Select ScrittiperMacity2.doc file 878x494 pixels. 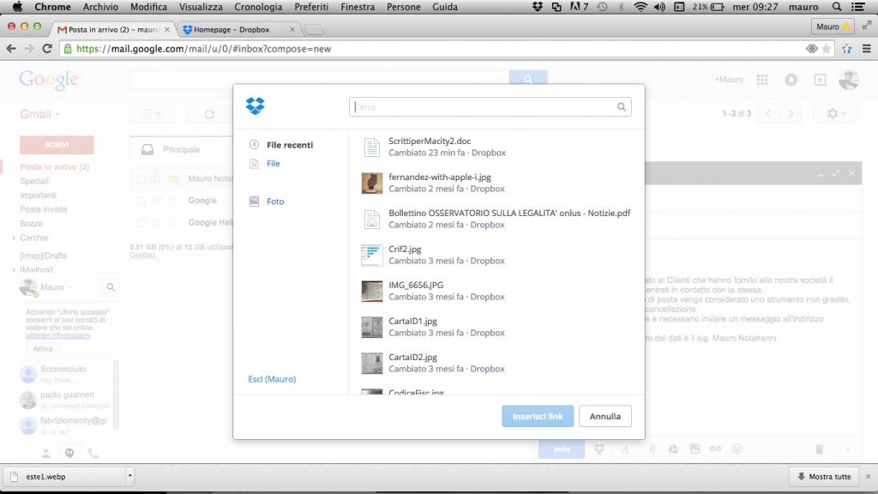pos(496,147)
